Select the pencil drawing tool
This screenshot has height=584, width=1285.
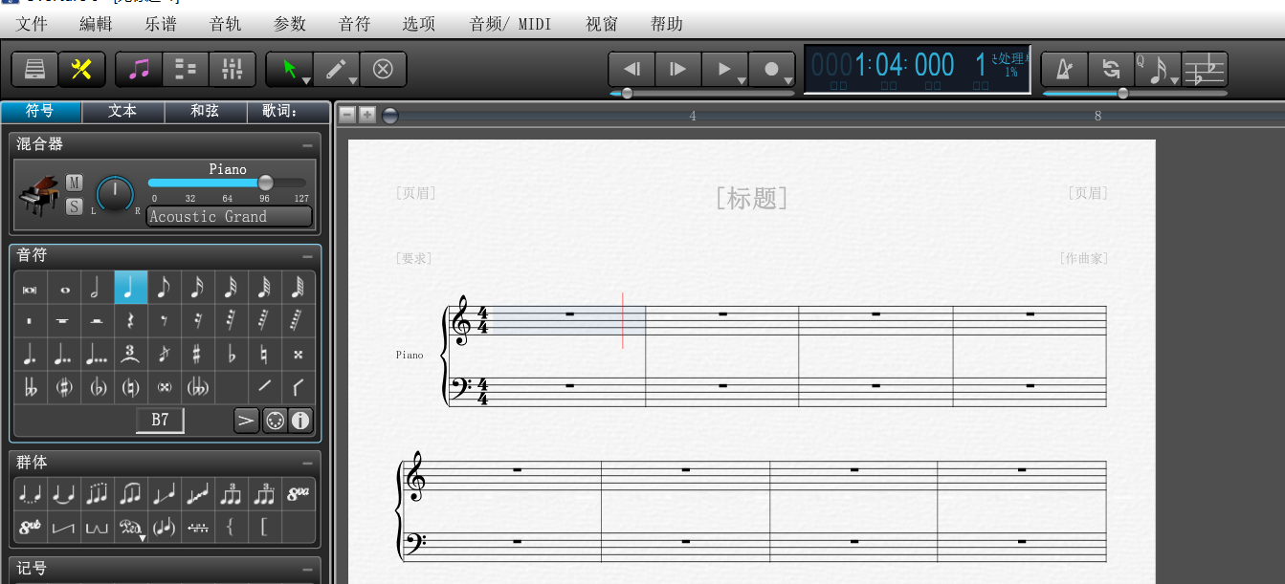pyautogui.click(x=336, y=69)
